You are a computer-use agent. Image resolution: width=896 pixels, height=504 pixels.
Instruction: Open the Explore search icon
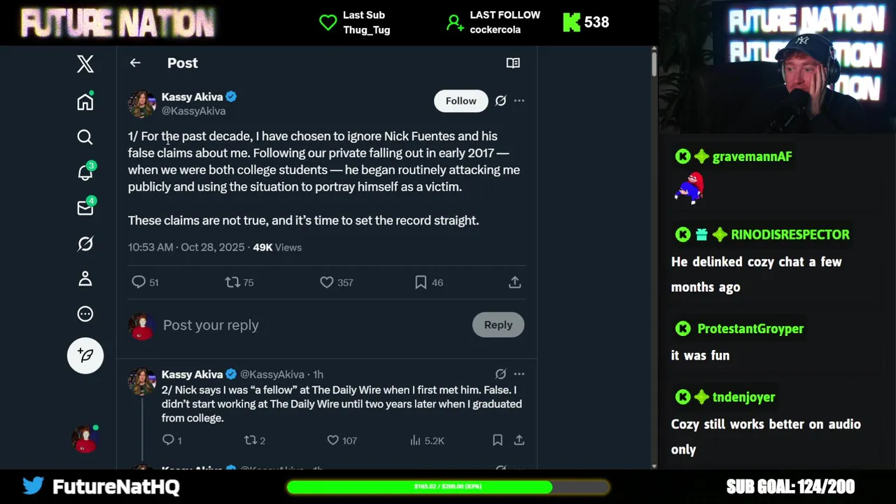(85, 137)
